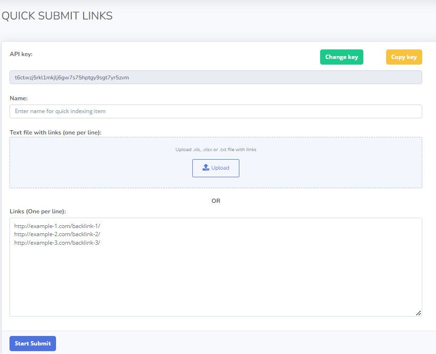Click the Quick Submit Links heading
The width and height of the screenshot is (436, 354).
[57, 16]
